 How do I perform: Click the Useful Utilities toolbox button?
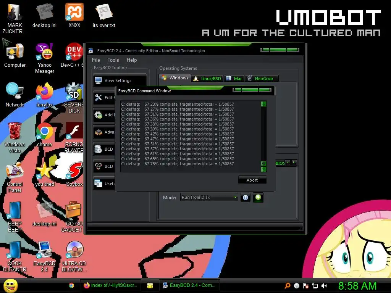click(104, 184)
